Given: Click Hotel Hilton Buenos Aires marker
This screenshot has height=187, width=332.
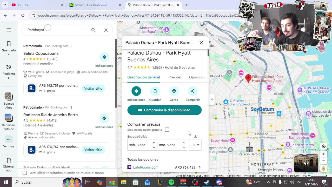Looking at the screenshot, I should pyautogui.click(x=313, y=135).
